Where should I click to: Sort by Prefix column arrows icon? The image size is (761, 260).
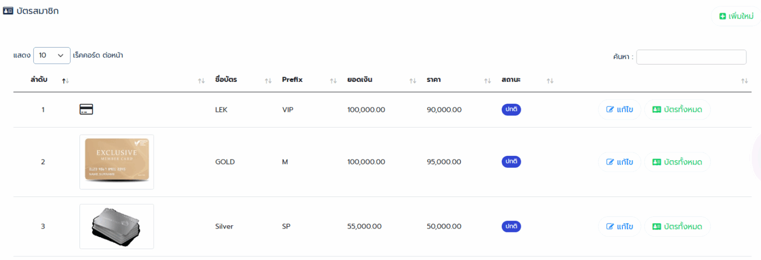(x=333, y=81)
